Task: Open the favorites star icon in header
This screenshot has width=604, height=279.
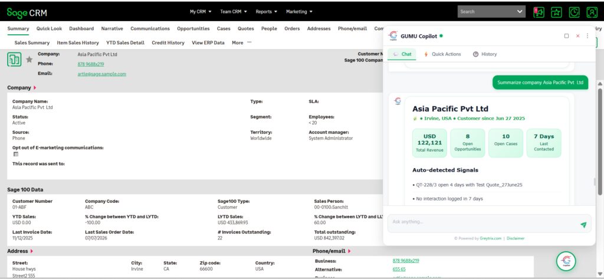Action: tap(556, 12)
